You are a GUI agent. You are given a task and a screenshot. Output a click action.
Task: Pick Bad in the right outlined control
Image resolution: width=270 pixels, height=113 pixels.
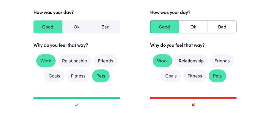222,27
